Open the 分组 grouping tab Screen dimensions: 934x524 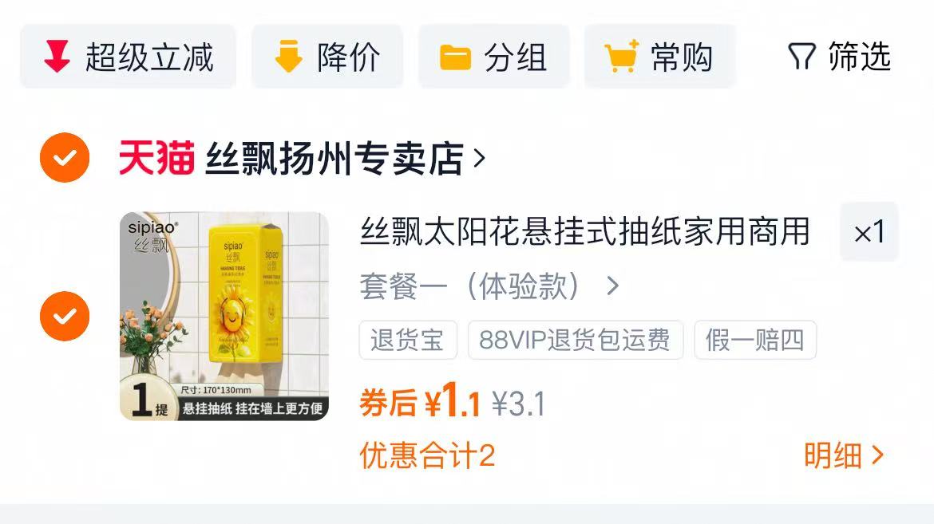[x=494, y=57]
